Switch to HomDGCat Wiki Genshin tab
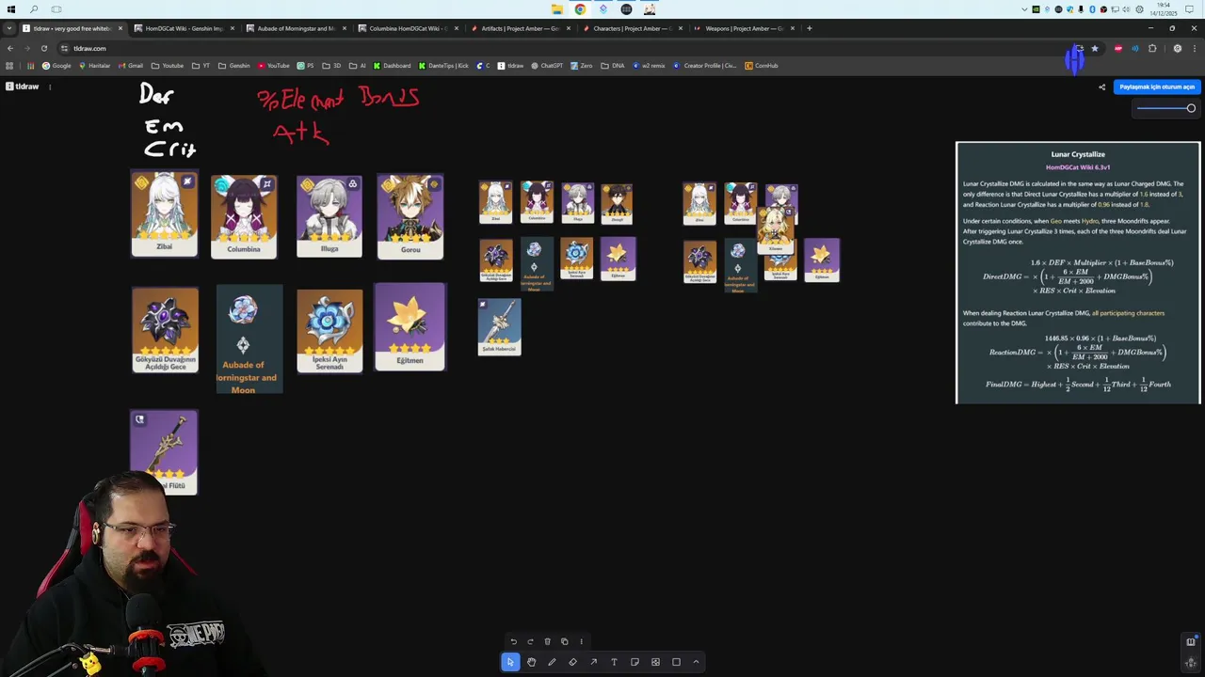 tap(184, 28)
